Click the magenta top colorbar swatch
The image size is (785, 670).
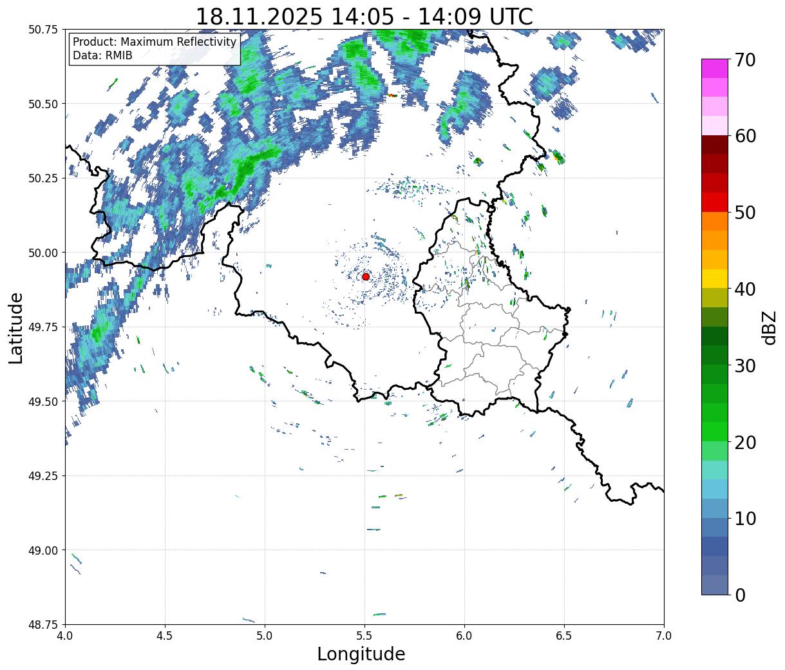(715, 68)
